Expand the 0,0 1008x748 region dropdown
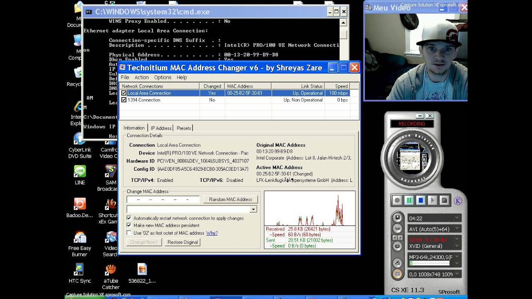Screen dimensions: 532x299 point(457,274)
